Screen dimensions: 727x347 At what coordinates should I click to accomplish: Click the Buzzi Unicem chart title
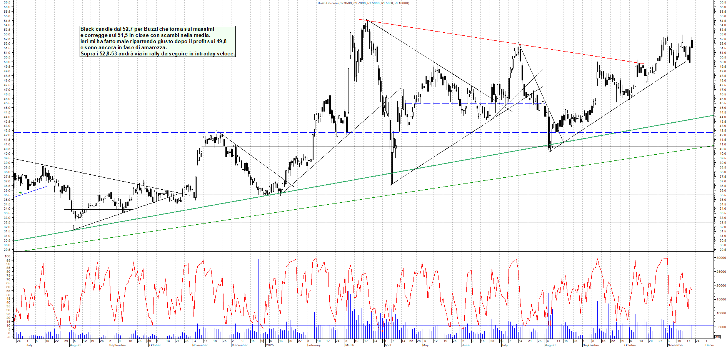click(x=363, y=3)
